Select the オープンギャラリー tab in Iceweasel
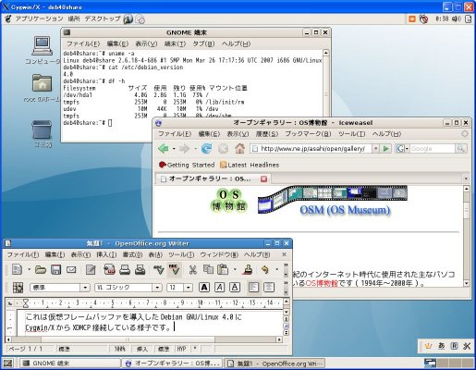476x370 pixels. 214,179
